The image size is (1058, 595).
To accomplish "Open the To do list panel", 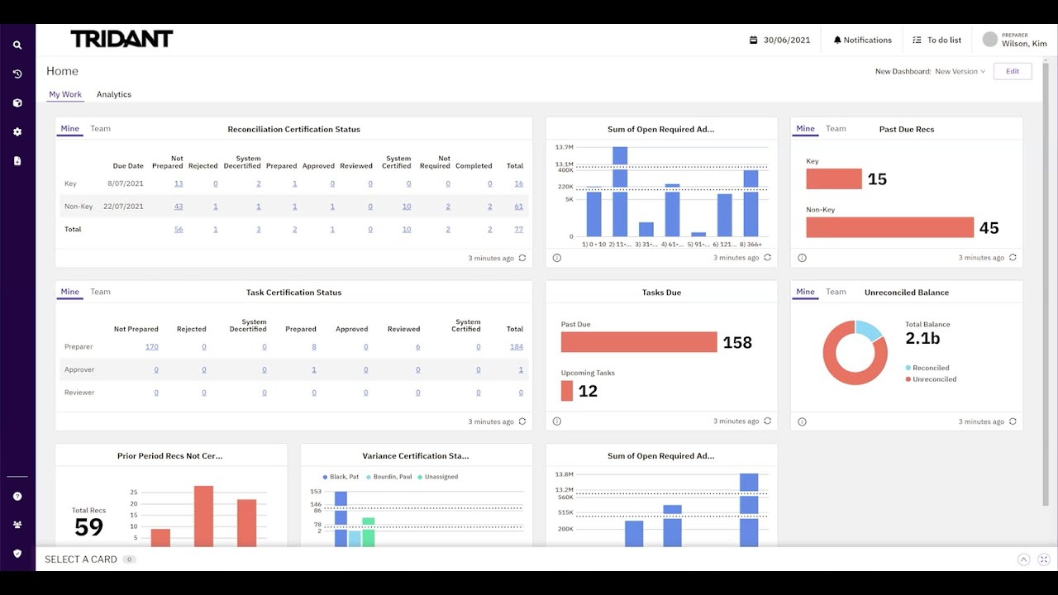I will click(x=937, y=39).
